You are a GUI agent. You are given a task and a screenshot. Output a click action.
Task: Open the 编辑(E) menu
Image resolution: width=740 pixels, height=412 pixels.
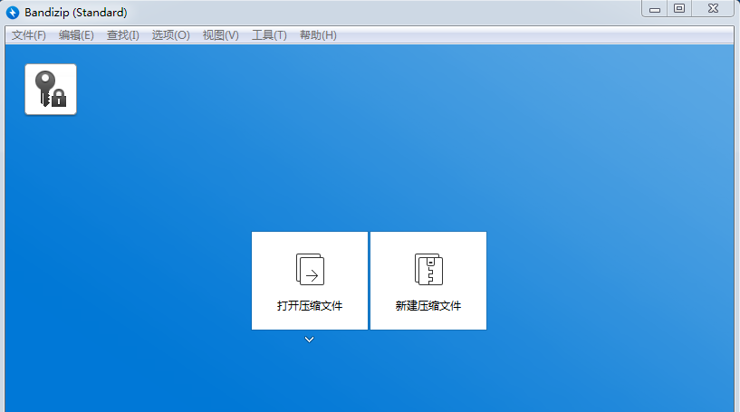(x=76, y=35)
